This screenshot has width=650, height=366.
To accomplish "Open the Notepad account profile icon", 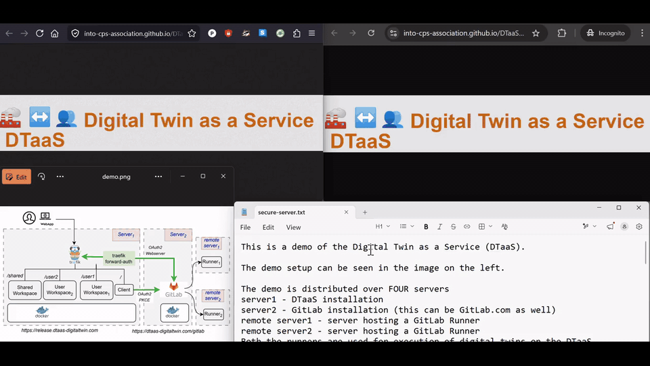I will [624, 226].
